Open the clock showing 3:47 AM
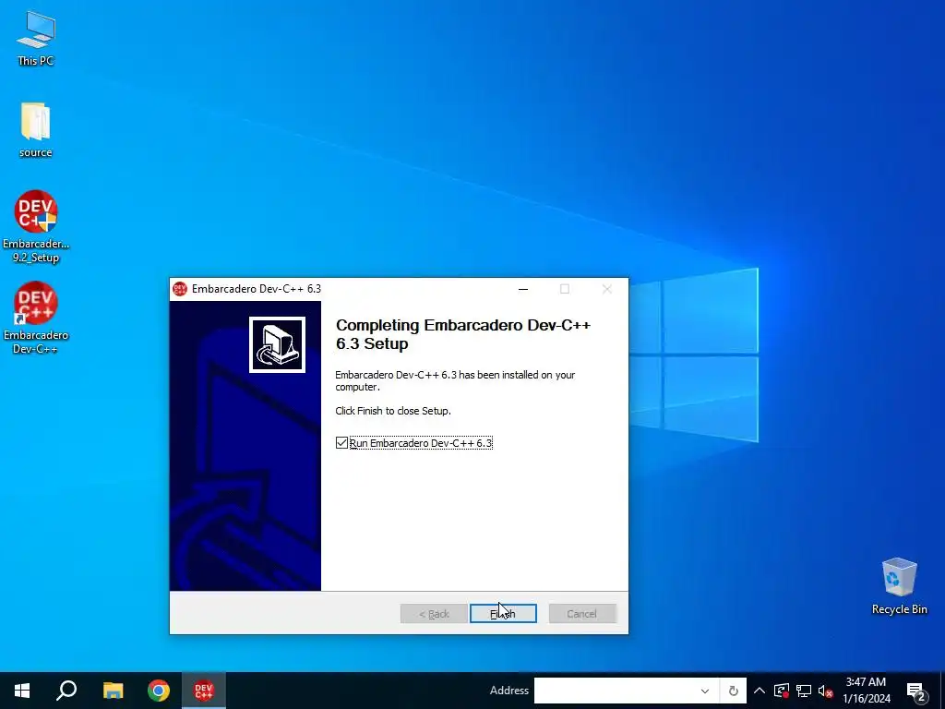 pyautogui.click(x=866, y=691)
